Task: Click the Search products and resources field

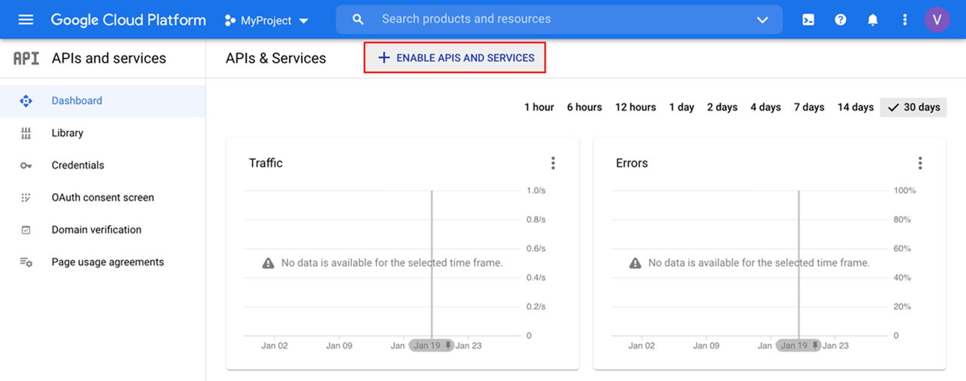Action: click(558, 20)
